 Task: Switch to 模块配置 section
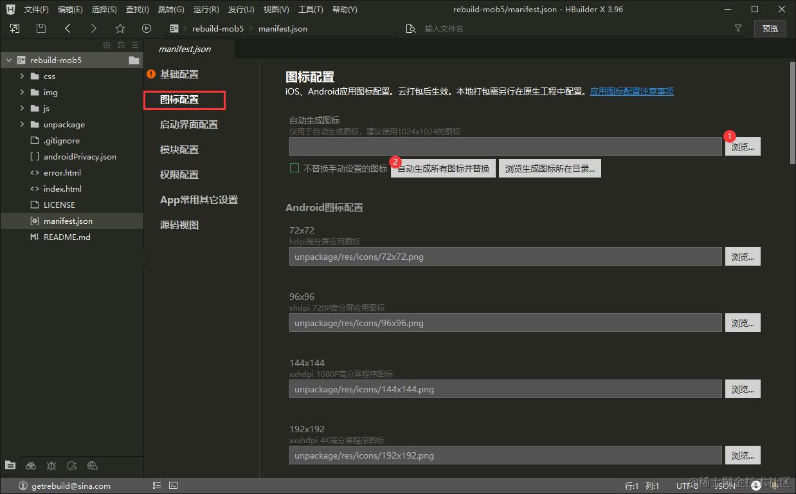point(179,150)
